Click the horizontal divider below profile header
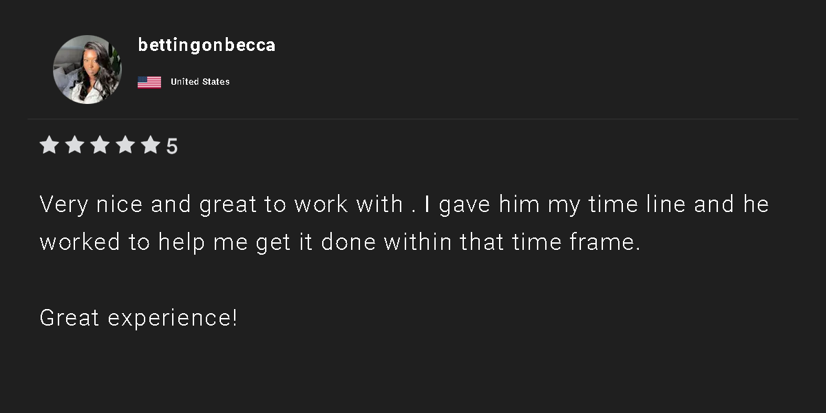This screenshot has width=826, height=413. pos(413,119)
